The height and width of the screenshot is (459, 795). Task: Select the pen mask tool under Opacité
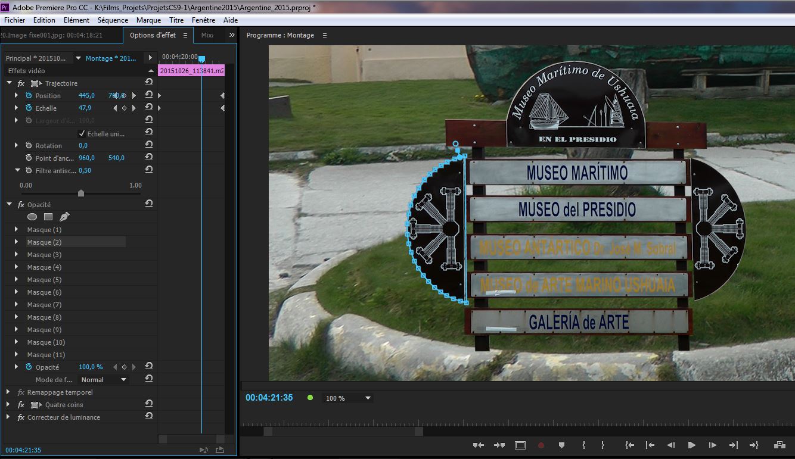[x=64, y=217]
